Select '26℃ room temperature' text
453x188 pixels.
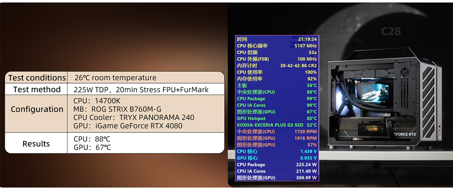pyautogui.click(x=115, y=78)
